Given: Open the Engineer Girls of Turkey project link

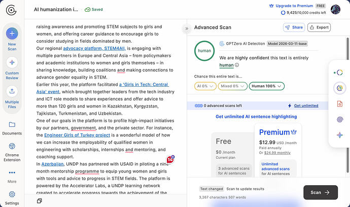Looking at the screenshot, I should [x=77, y=135].
